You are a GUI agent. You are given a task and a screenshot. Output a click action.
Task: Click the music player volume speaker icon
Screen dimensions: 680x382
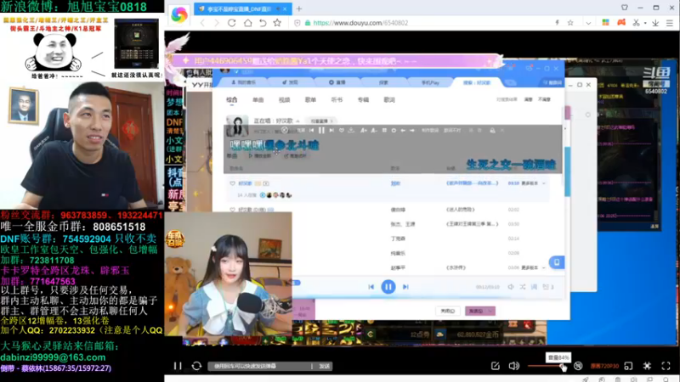[x=511, y=287]
